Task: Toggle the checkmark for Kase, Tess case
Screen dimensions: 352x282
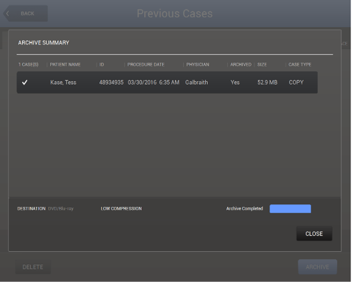Action: [x=25, y=83]
